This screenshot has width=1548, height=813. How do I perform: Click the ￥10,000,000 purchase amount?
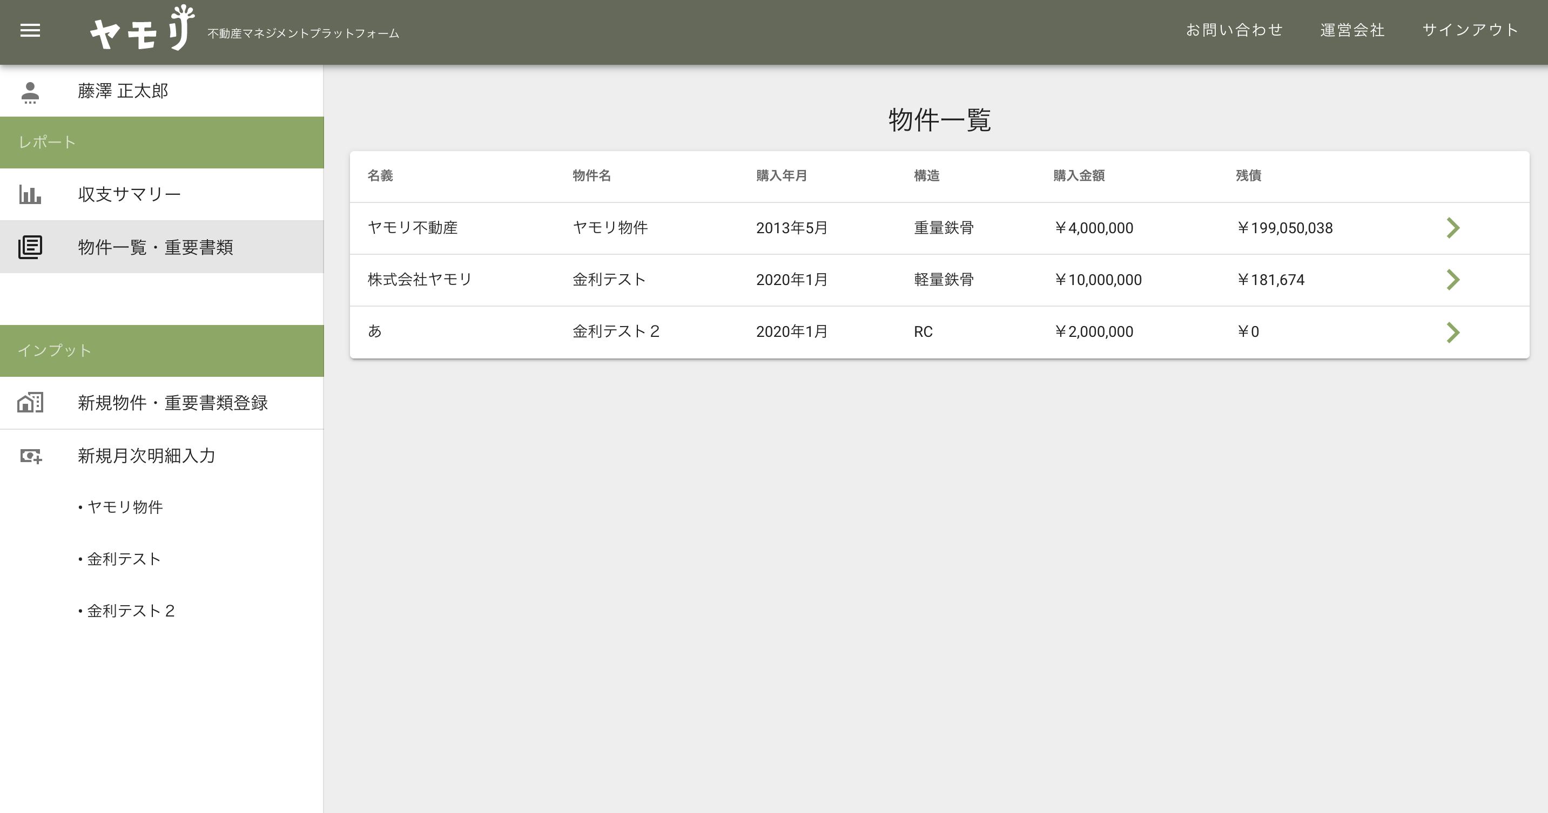[1098, 279]
